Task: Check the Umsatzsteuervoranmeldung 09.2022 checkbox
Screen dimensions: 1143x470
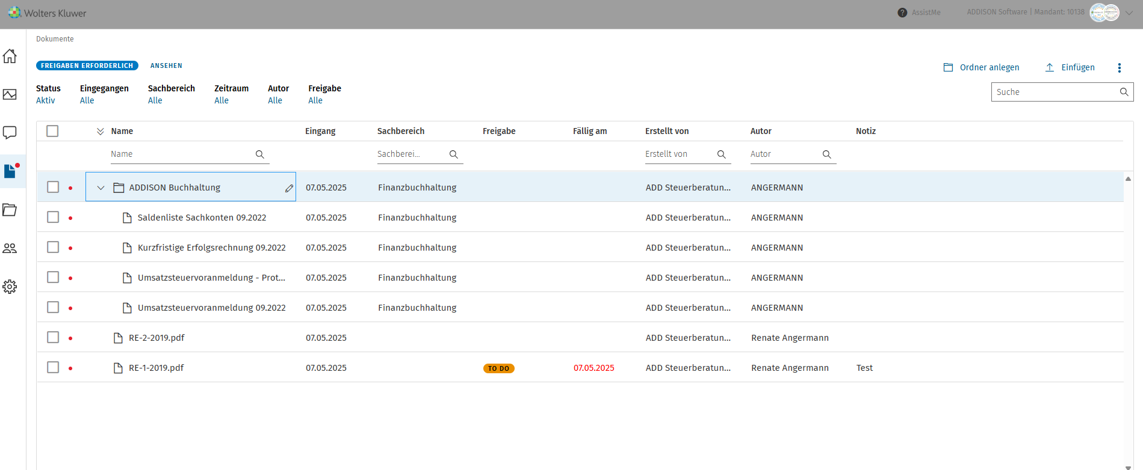Action: [x=53, y=307]
